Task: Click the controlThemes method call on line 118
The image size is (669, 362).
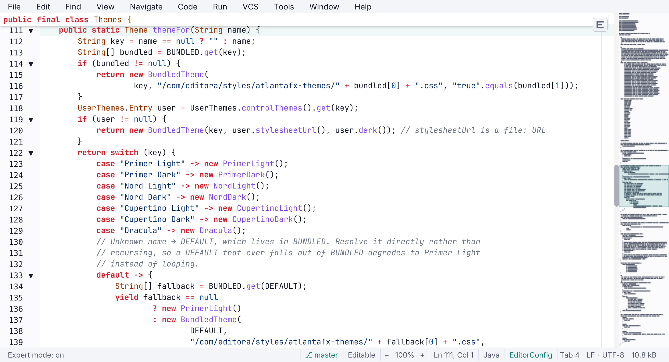Action: pyautogui.click(x=272, y=108)
